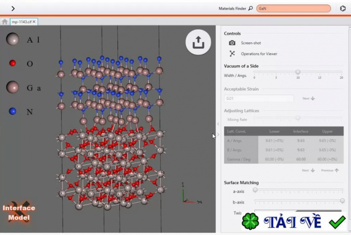351x235 pixels.
Task: Collapse panel with left splitter arrow
Action: (x=218, y=124)
